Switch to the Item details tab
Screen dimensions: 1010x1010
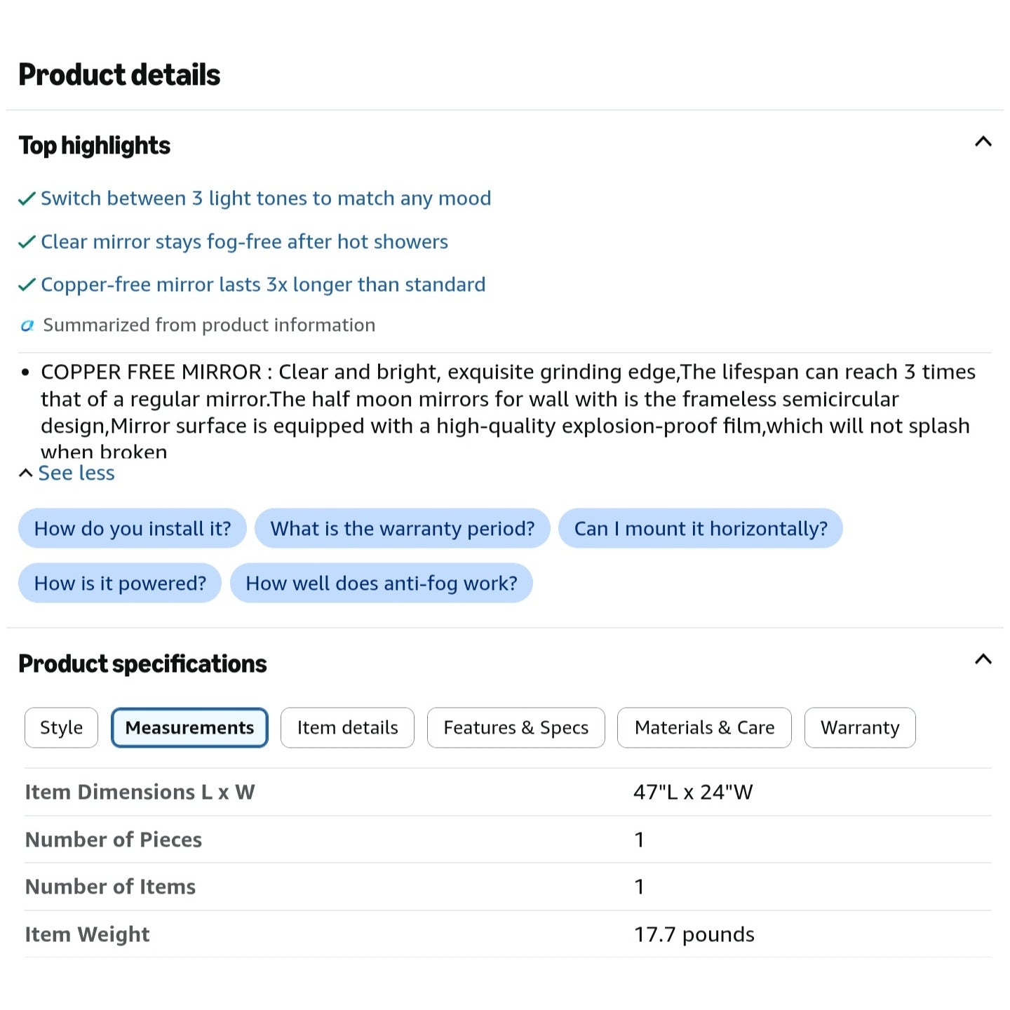347,727
